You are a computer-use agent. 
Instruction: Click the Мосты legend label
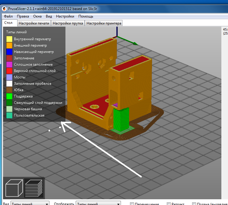point(20,77)
